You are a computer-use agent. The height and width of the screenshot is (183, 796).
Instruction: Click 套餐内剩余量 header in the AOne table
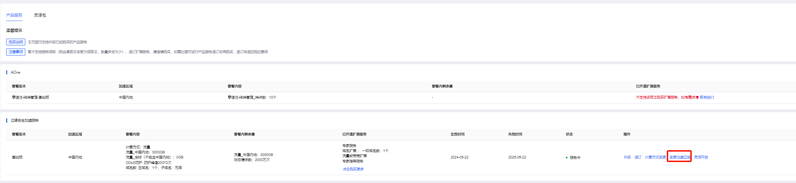coord(442,86)
